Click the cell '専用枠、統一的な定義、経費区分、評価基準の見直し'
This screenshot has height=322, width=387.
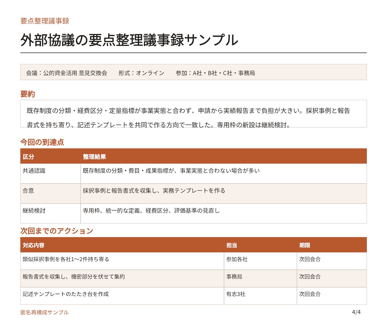click(224, 213)
